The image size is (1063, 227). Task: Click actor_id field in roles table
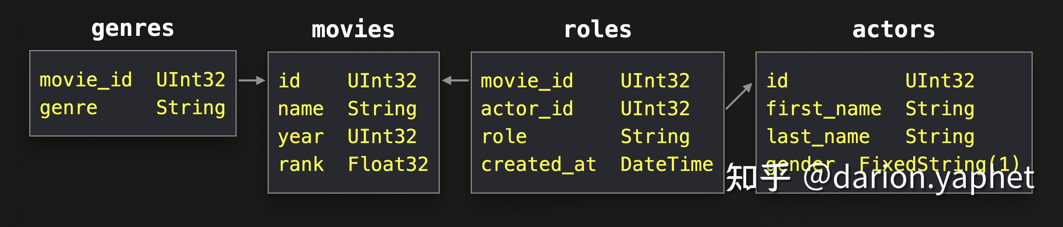[x=527, y=109]
